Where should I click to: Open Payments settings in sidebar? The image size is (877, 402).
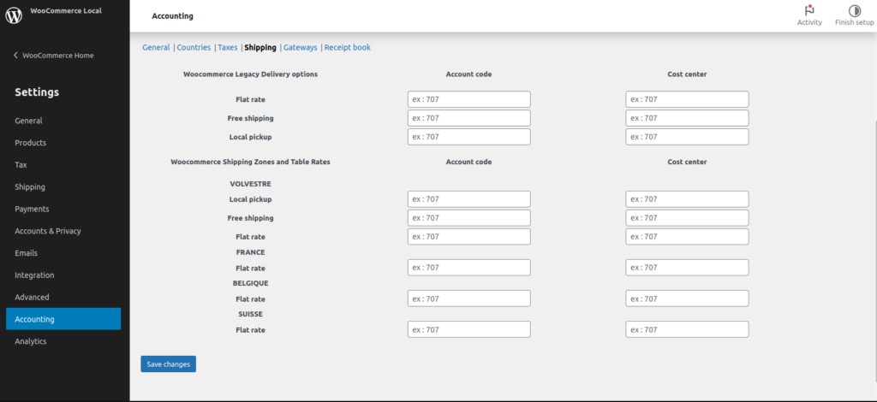click(x=32, y=209)
